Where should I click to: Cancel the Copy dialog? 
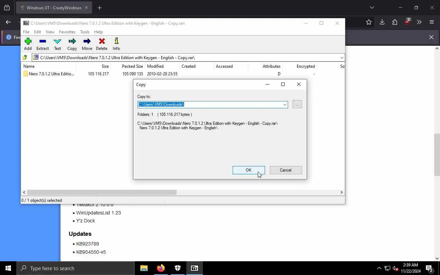[286, 170]
